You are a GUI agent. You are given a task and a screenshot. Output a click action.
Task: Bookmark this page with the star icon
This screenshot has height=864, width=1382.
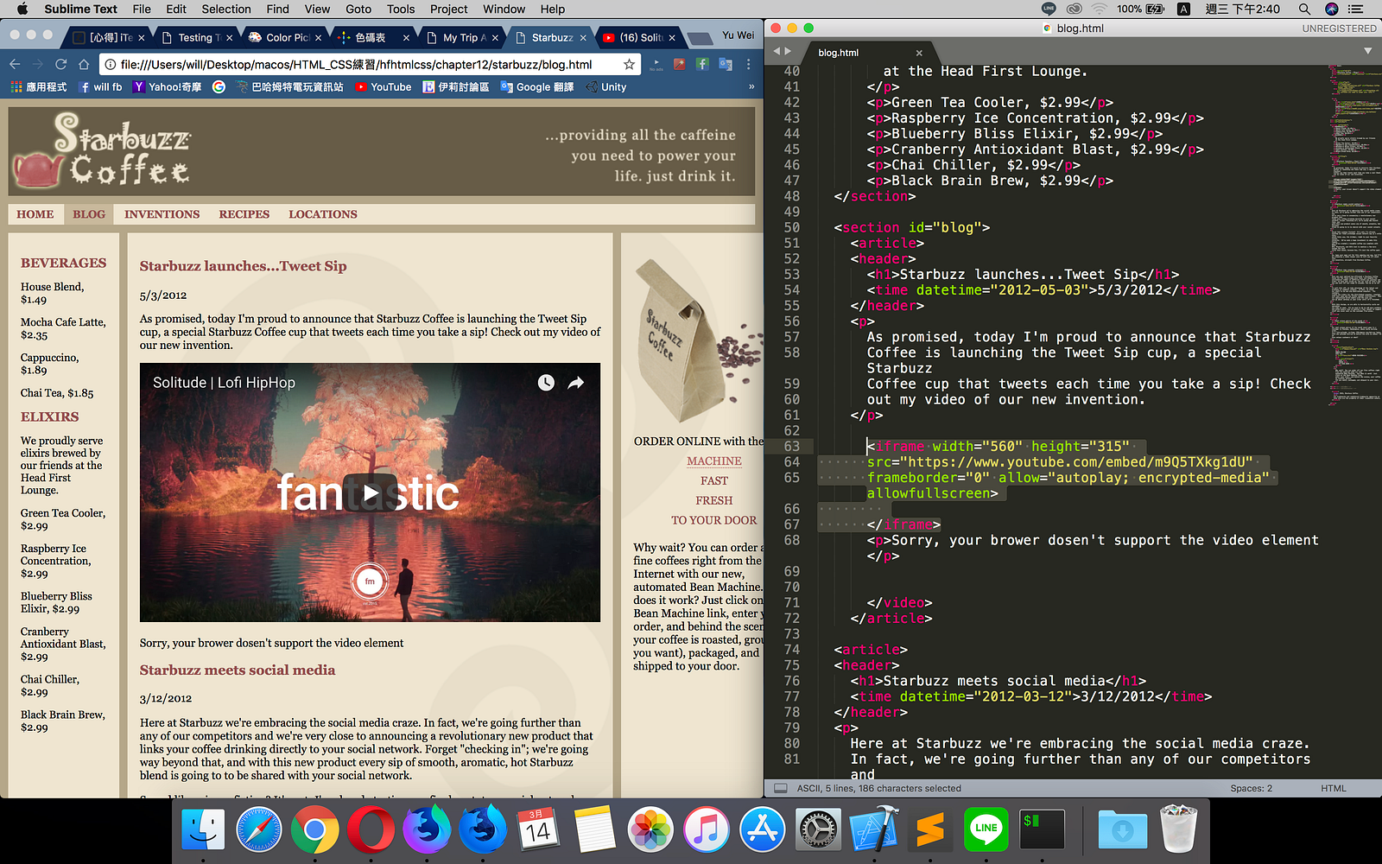(629, 64)
